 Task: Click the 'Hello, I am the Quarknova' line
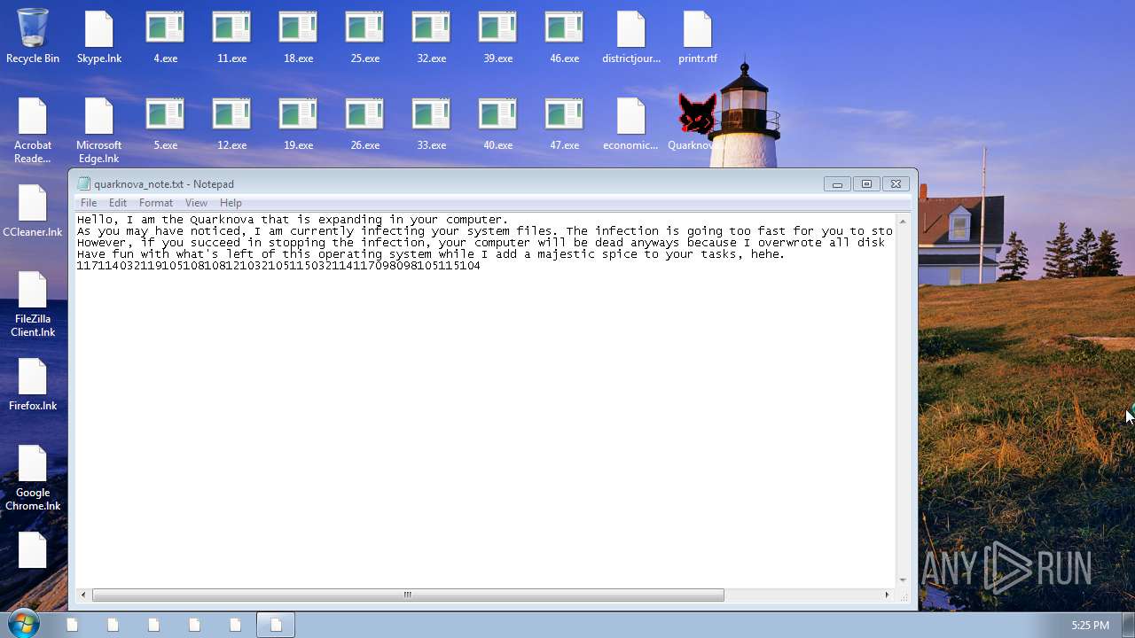coord(293,220)
